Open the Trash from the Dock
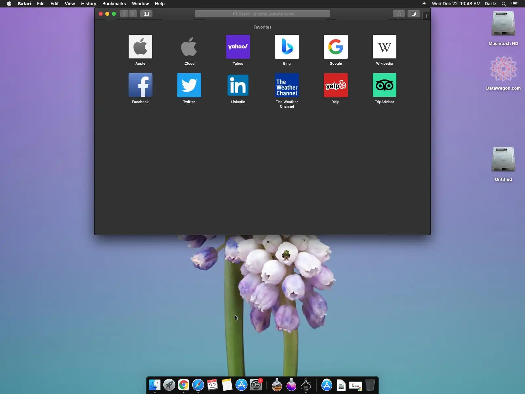Screen dimensions: 525x394 click(370, 385)
